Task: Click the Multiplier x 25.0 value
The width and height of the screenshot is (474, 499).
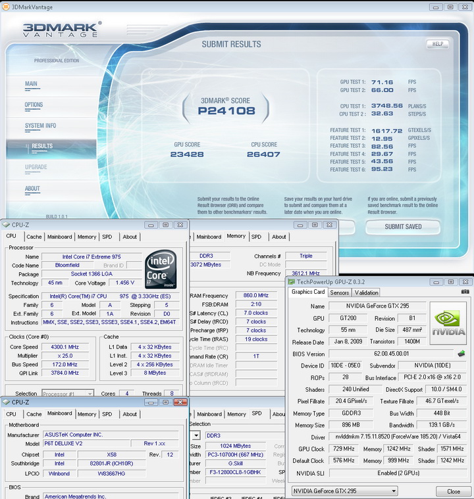Action: click(x=65, y=356)
